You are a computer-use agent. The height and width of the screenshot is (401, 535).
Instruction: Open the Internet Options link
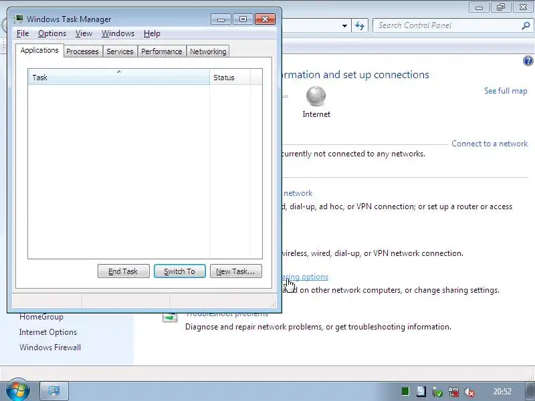(48, 332)
